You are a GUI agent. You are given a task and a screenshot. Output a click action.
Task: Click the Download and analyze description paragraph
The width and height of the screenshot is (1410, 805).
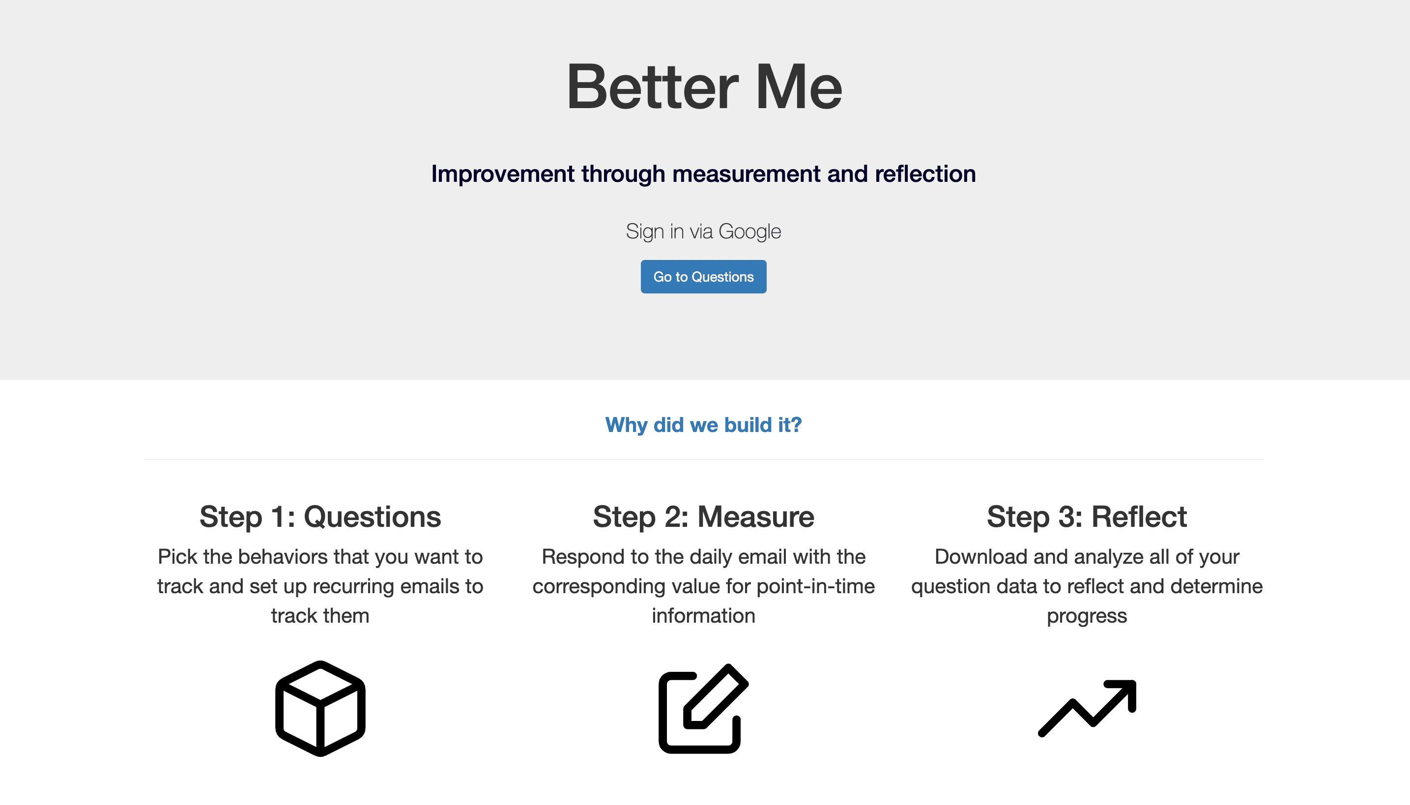pyautogui.click(x=1087, y=586)
